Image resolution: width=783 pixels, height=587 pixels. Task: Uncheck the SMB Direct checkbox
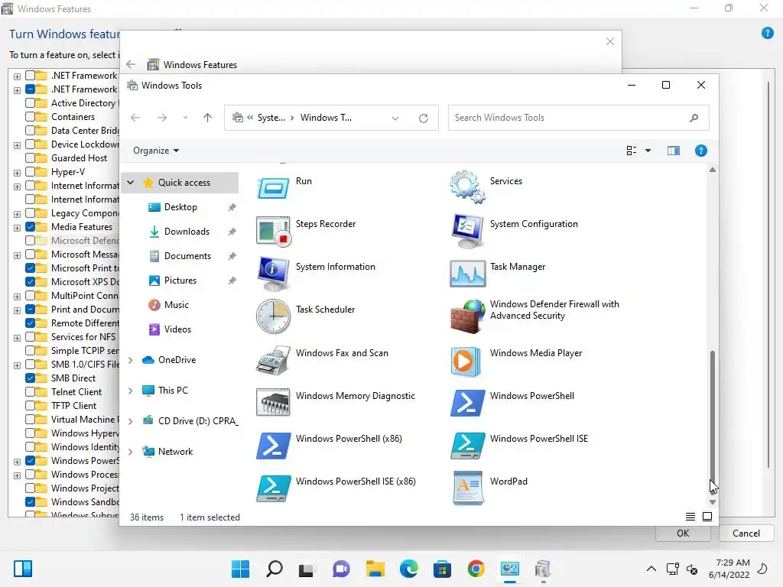[30, 378]
